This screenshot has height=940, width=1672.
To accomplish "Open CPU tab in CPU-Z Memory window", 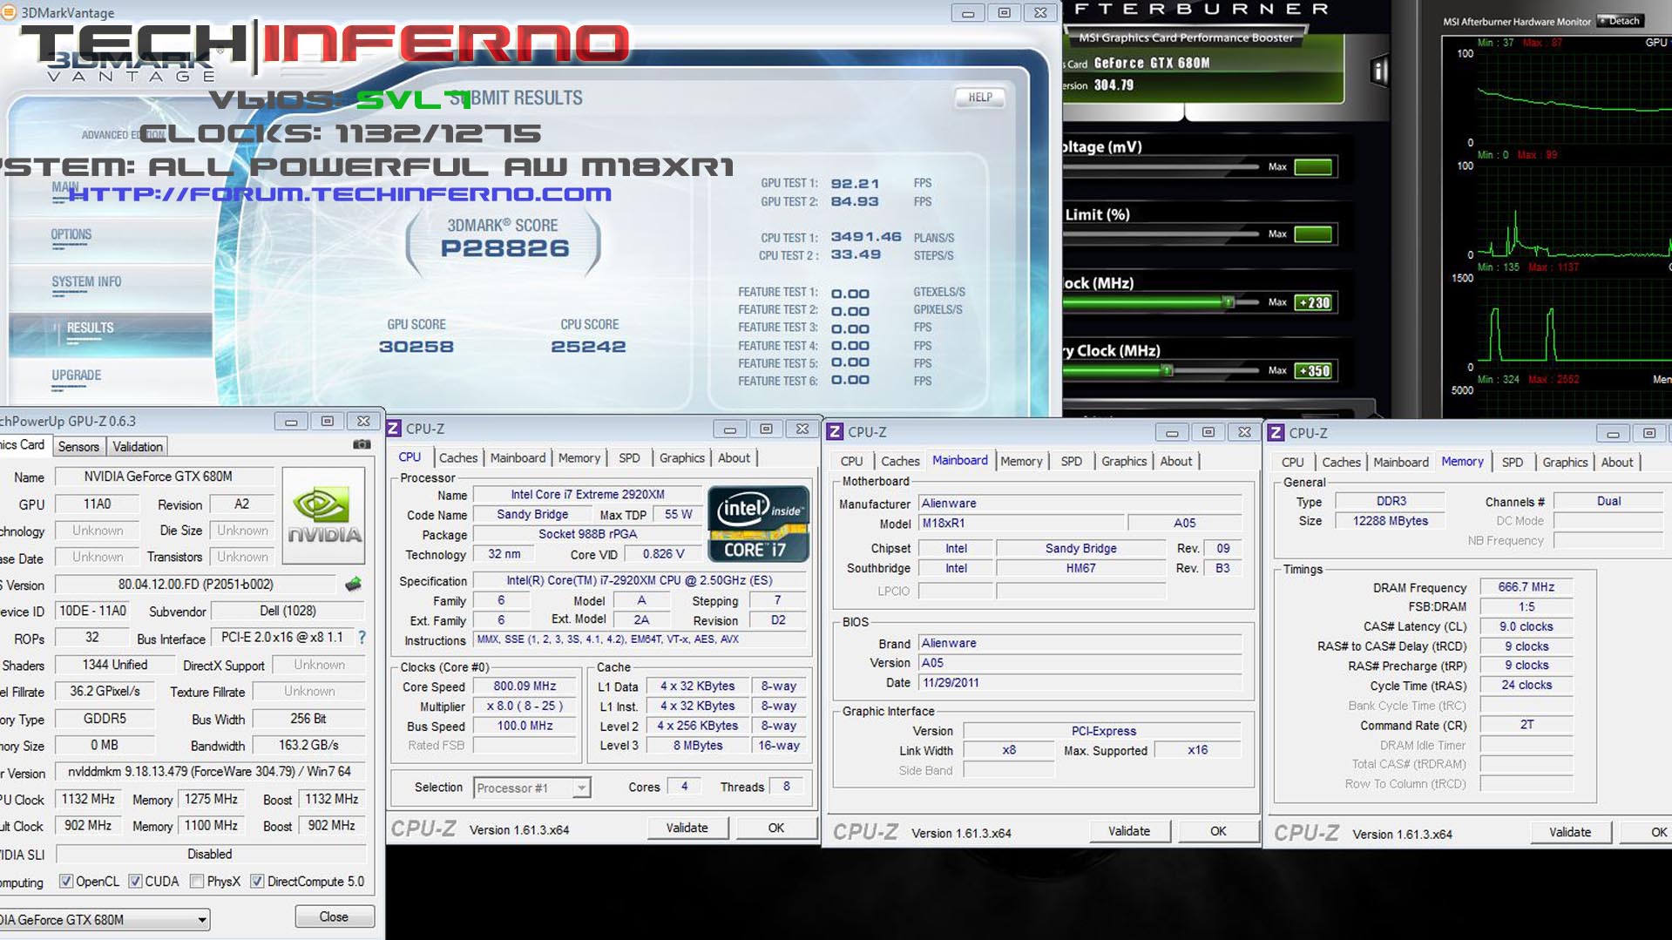I will pos(1293,462).
